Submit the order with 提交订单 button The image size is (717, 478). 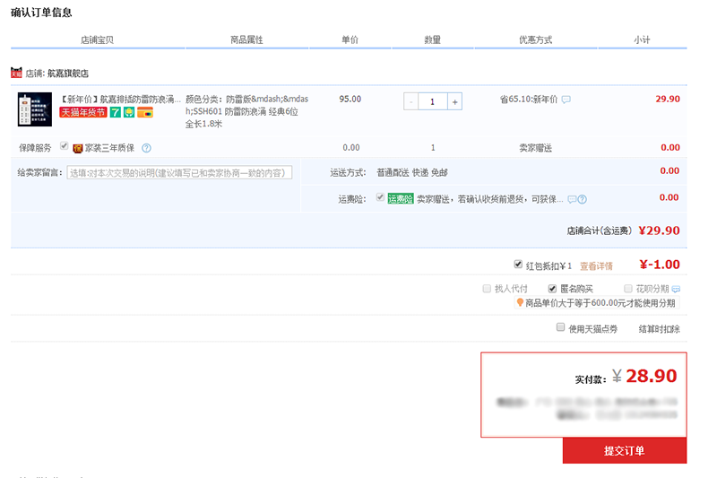625,450
